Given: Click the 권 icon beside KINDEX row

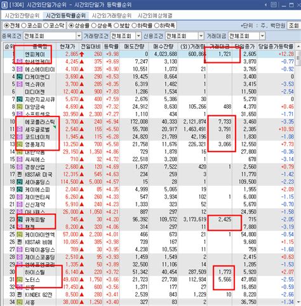Looking at the screenshot, I should [20, 295].
